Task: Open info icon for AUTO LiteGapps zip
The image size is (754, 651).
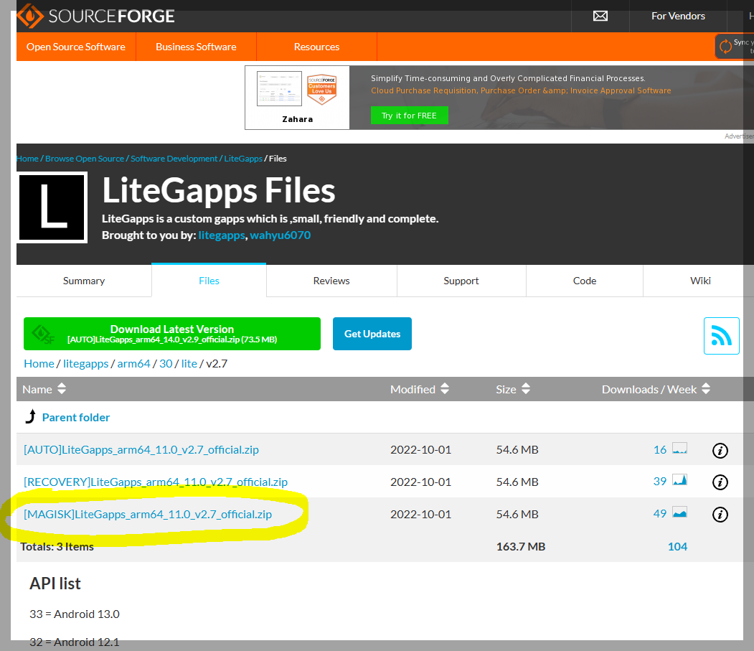Action: coord(720,450)
